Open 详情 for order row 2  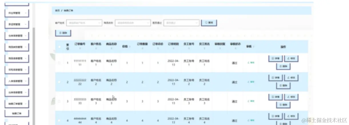276,77
